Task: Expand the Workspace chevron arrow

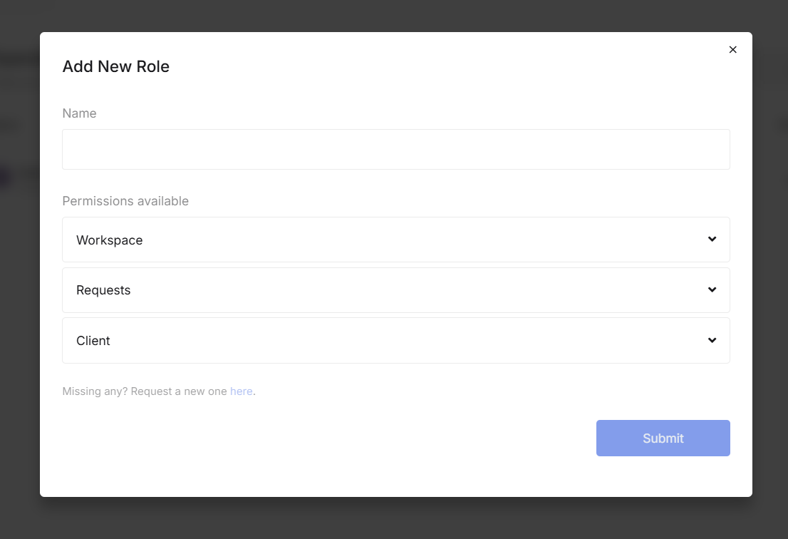Action: (x=712, y=240)
